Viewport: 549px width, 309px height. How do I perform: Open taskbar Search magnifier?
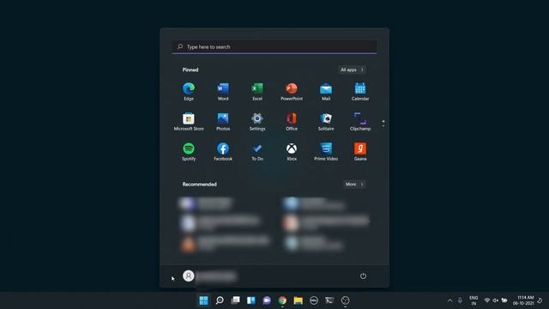(x=220, y=300)
